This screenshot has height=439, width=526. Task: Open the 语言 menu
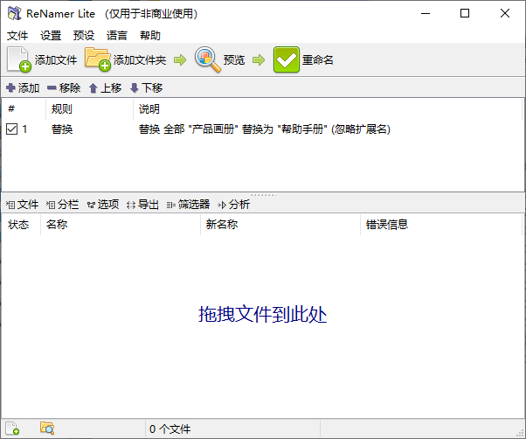coord(117,35)
